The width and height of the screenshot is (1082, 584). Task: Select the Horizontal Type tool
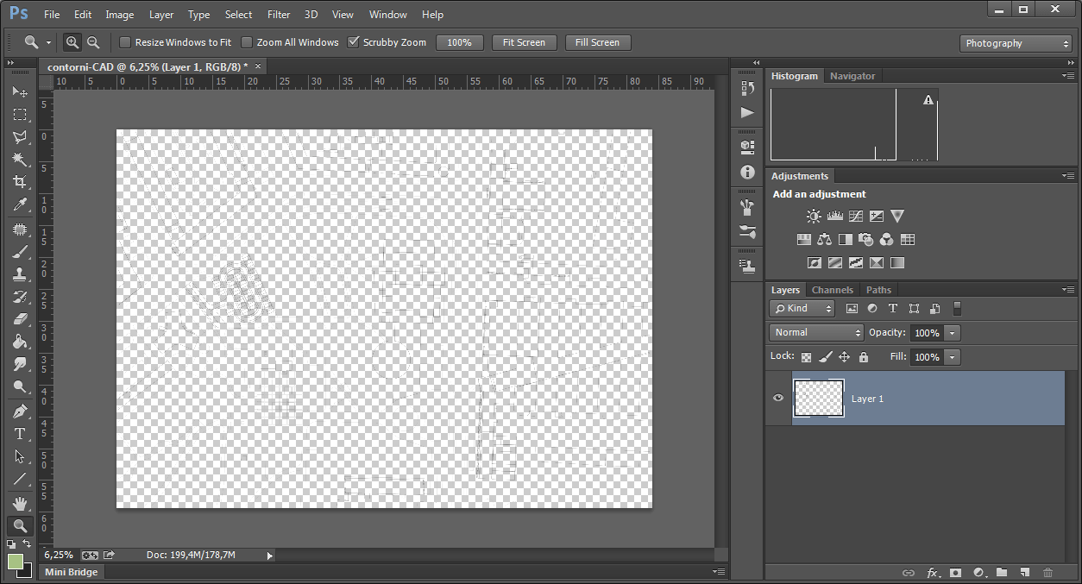point(20,434)
